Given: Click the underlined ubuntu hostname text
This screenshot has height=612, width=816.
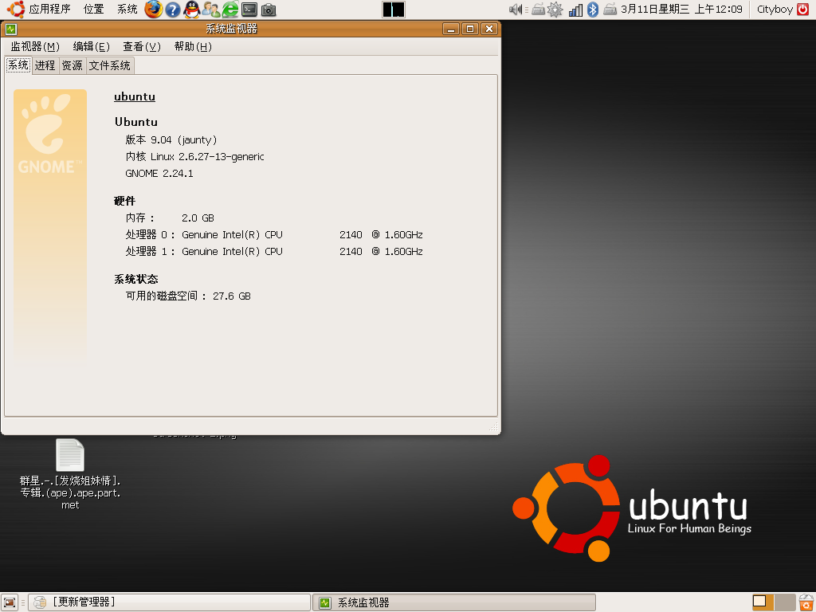Looking at the screenshot, I should pyautogui.click(x=134, y=96).
